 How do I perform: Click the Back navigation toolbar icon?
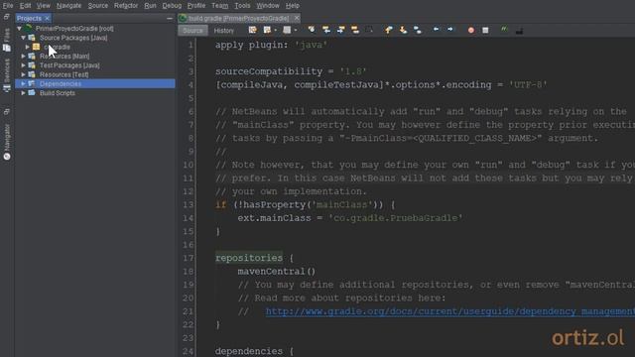[x=267, y=30]
